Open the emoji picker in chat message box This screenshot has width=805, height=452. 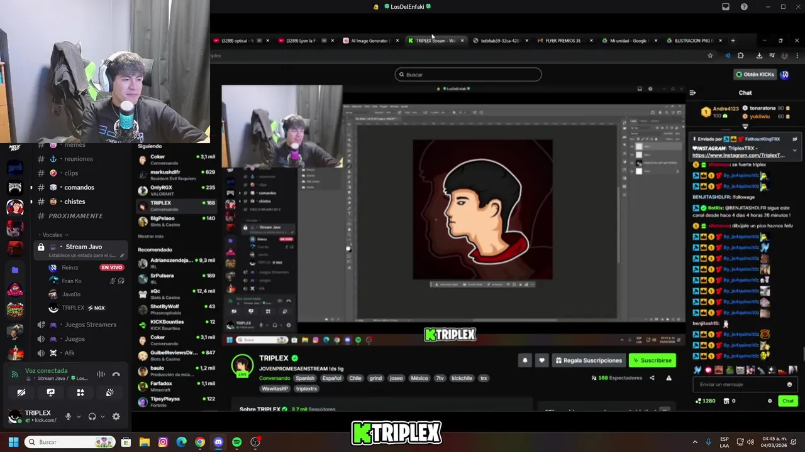pyautogui.click(x=789, y=384)
